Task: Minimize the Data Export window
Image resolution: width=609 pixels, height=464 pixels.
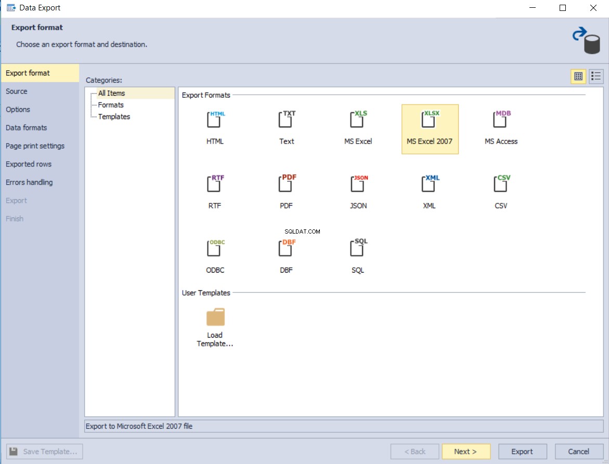Action: (x=533, y=8)
